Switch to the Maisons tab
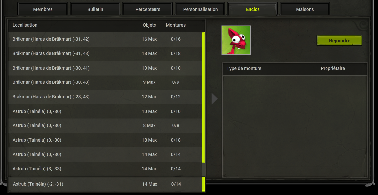The width and height of the screenshot is (378, 195). click(x=305, y=9)
